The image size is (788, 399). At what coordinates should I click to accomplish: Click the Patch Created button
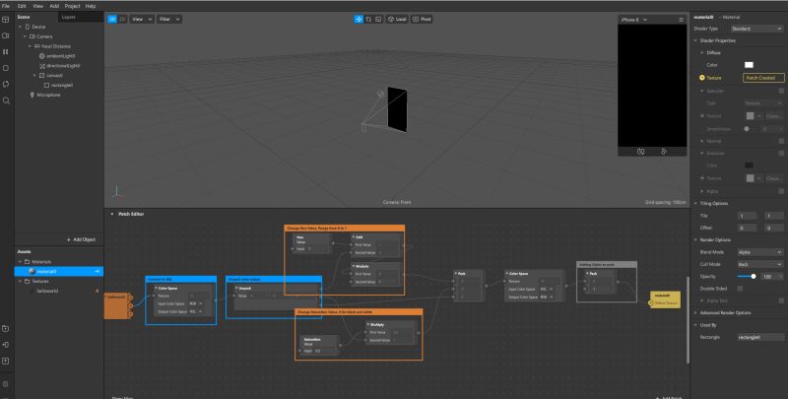click(763, 78)
